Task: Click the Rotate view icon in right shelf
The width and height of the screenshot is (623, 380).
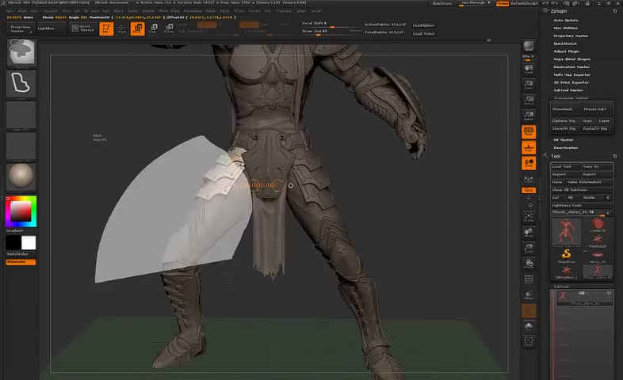Action: [x=529, y=264]
